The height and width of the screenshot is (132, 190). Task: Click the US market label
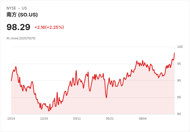[24, 8]
